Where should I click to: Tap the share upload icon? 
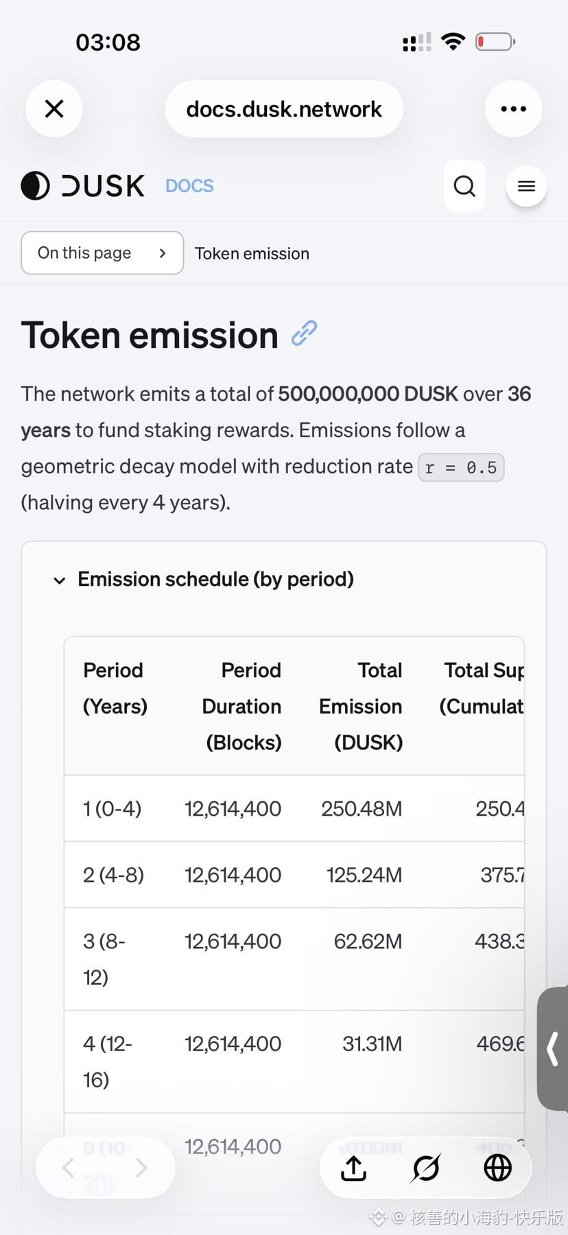point(354,1168)
